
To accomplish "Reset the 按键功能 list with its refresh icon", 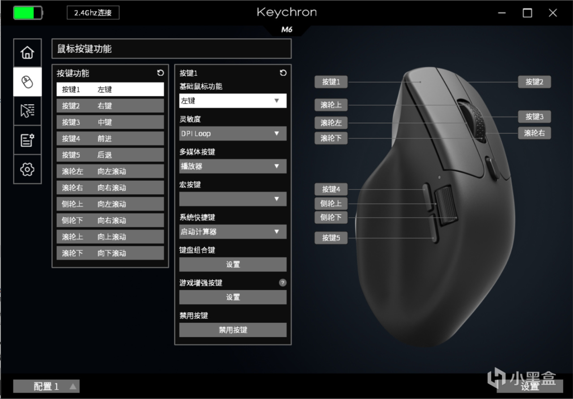I will click(160, 73).
